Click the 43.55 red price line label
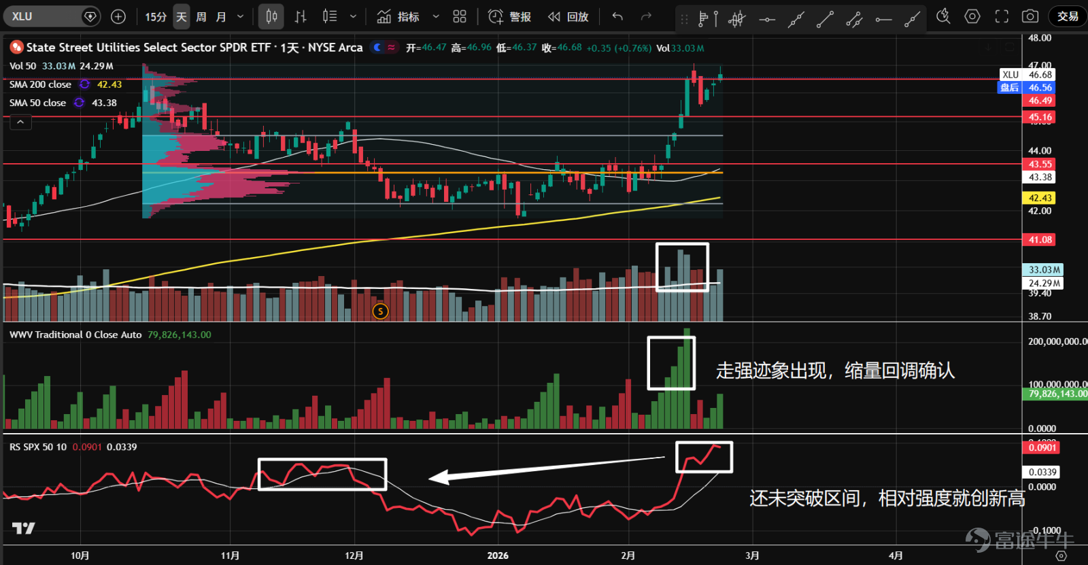Image resolution: width=1088 pixels, height=565 pixels. [1040, 164]
